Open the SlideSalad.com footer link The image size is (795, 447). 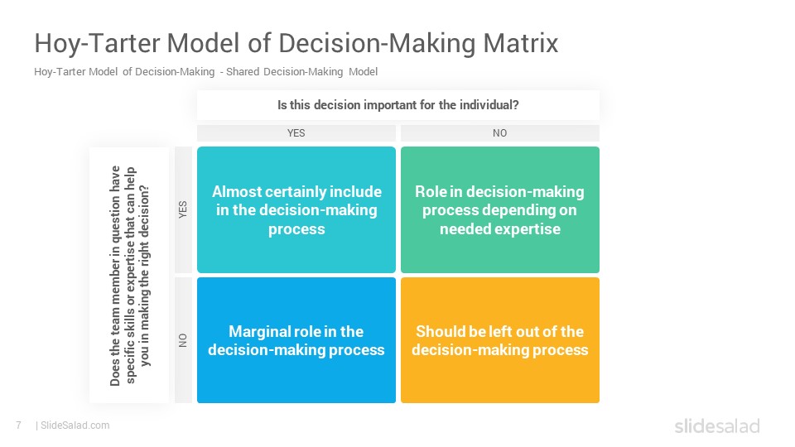coord(75,425)
